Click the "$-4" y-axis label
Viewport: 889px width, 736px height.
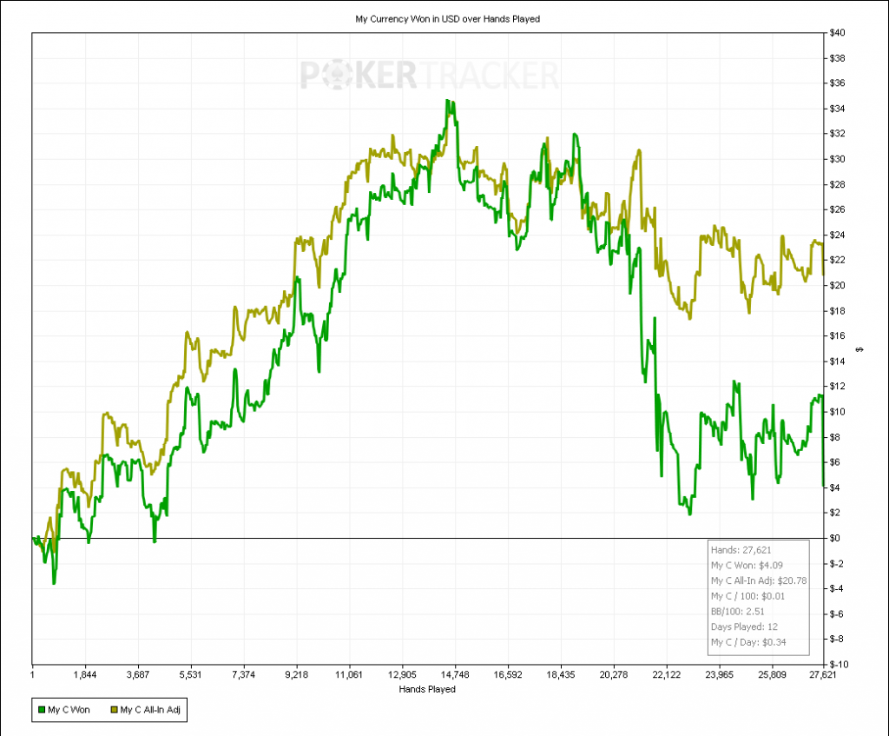click(836, 588)
